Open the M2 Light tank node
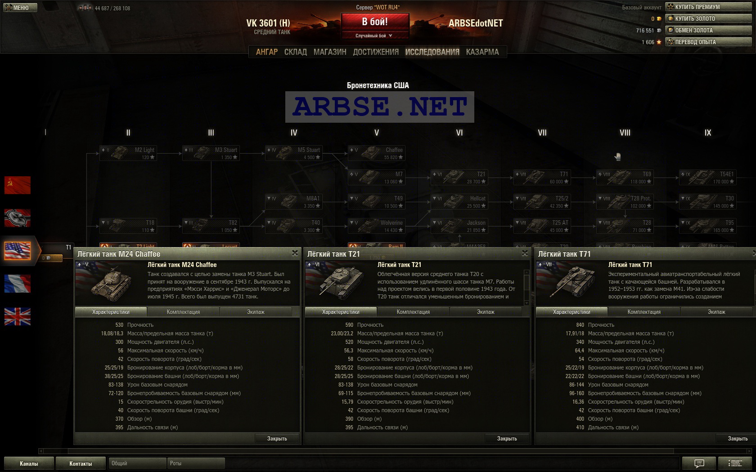Viewport: 756px width, 472px height. coord(128,153)
